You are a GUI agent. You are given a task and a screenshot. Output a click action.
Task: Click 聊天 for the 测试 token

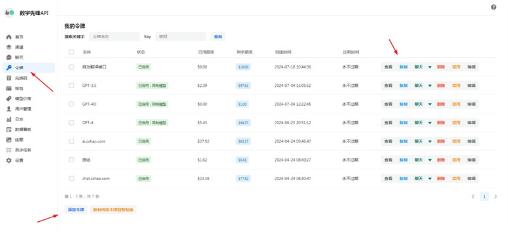click(x=419, y=160)
